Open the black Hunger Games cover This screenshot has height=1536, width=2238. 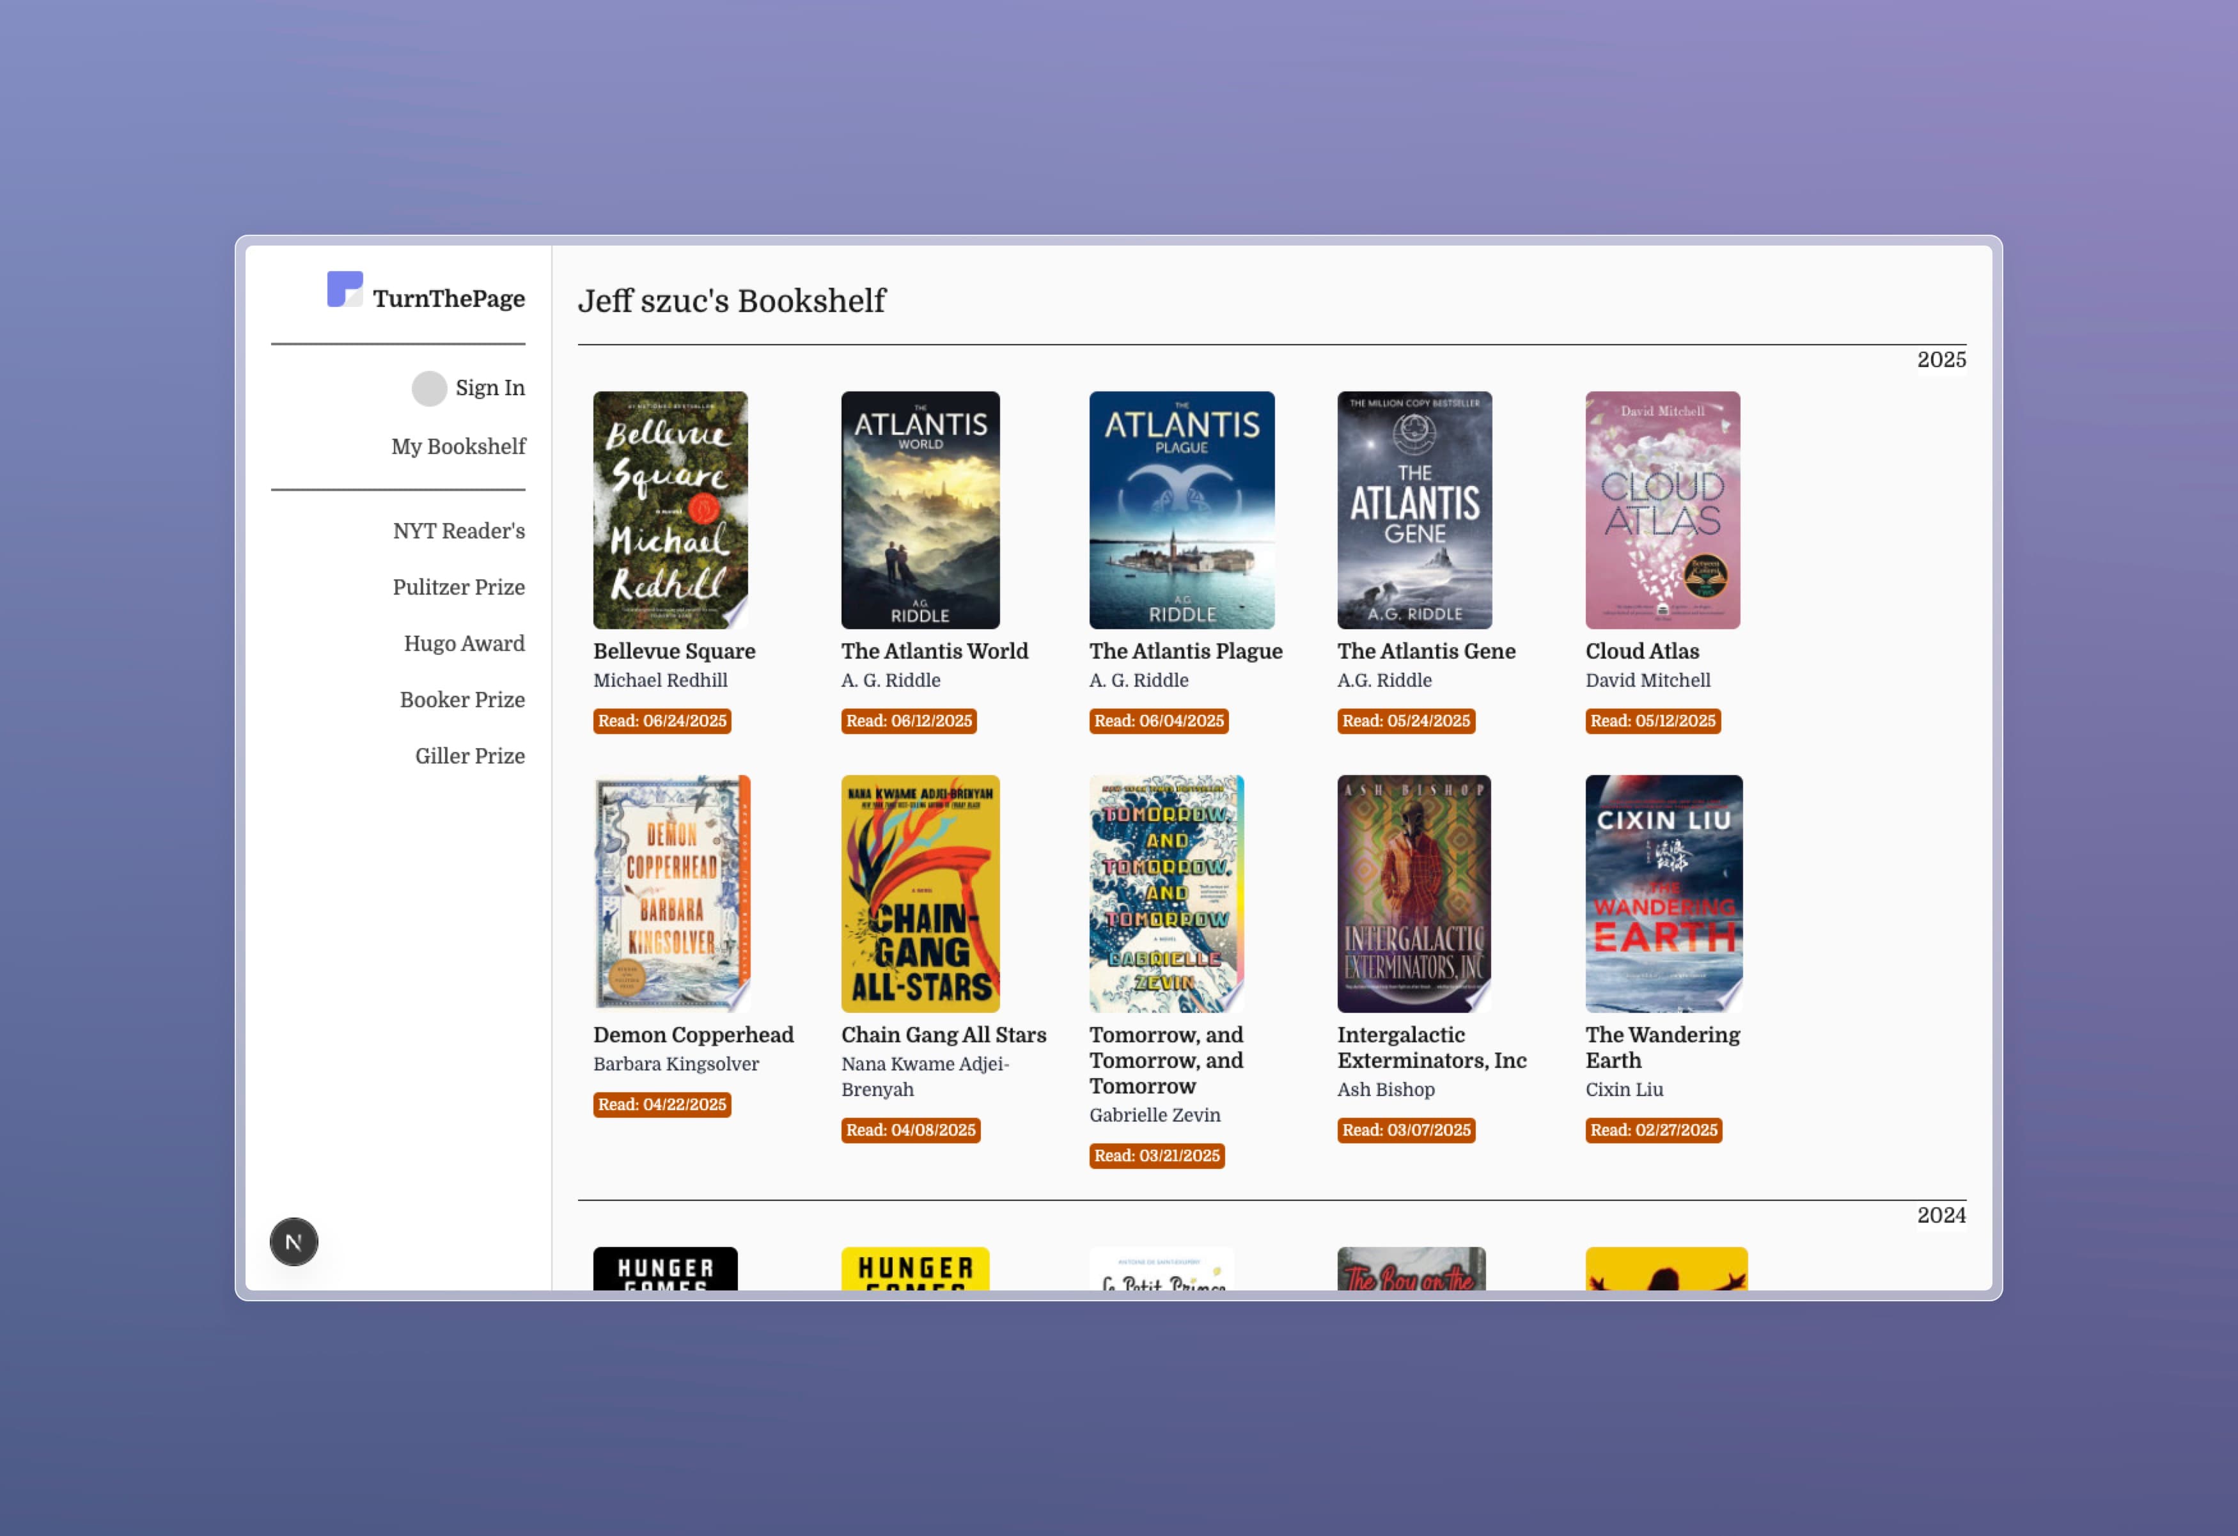[666, 1268]
